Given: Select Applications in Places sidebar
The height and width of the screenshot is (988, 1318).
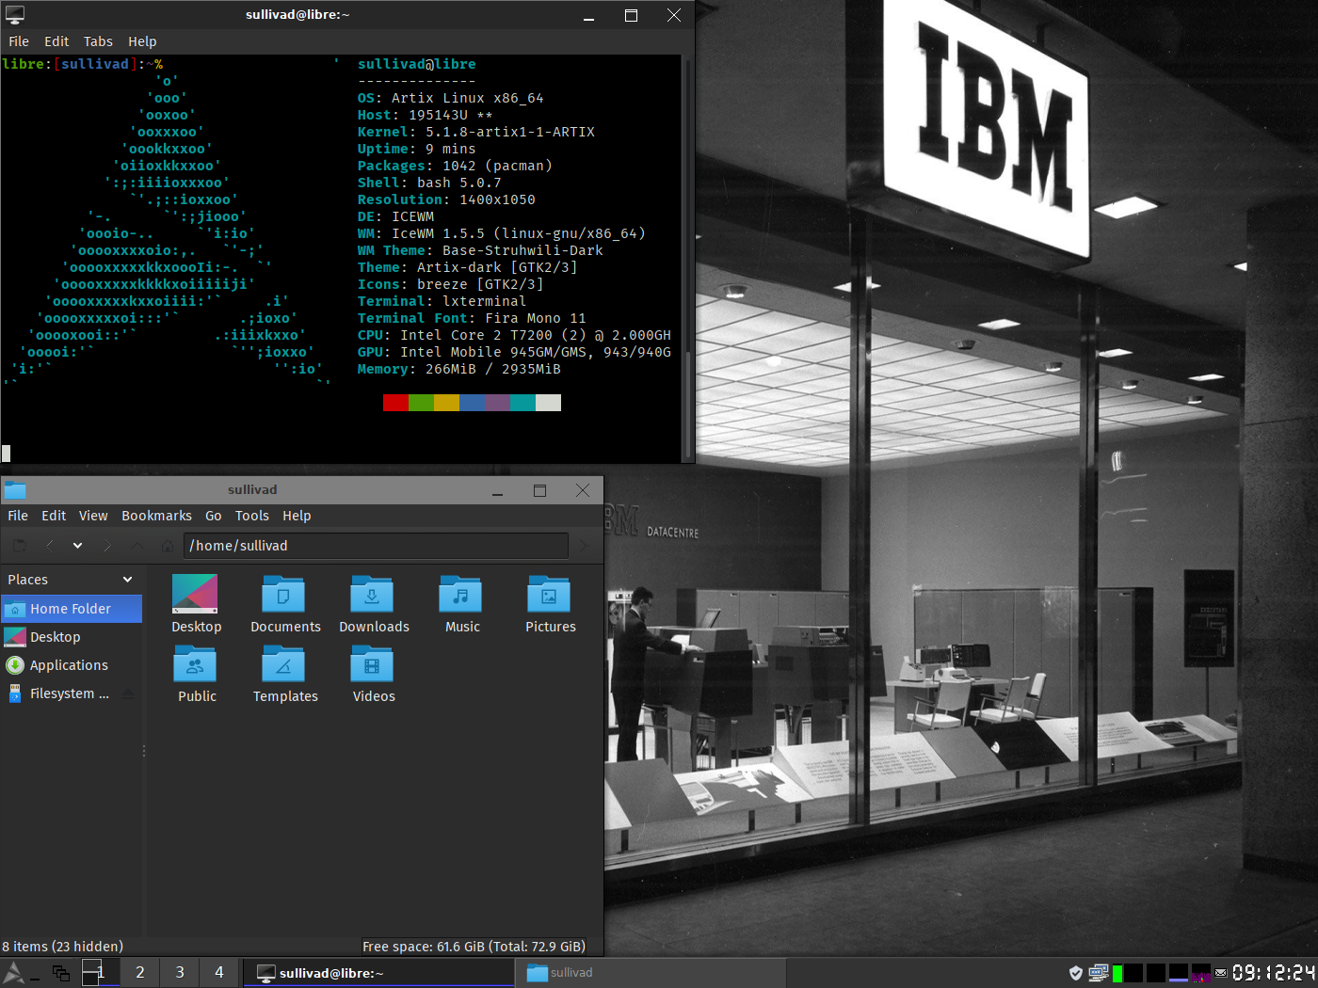Looking at the screenshot, I should pyautogui.click(x=72, y=665).
